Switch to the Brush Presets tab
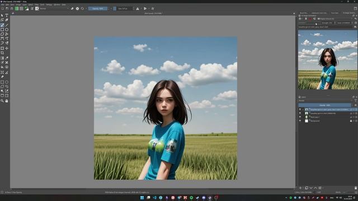This screenshot has width=358, height=201. 303,13
